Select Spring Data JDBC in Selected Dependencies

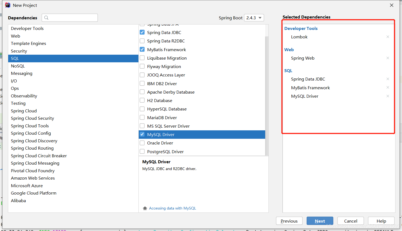(308, 79)
